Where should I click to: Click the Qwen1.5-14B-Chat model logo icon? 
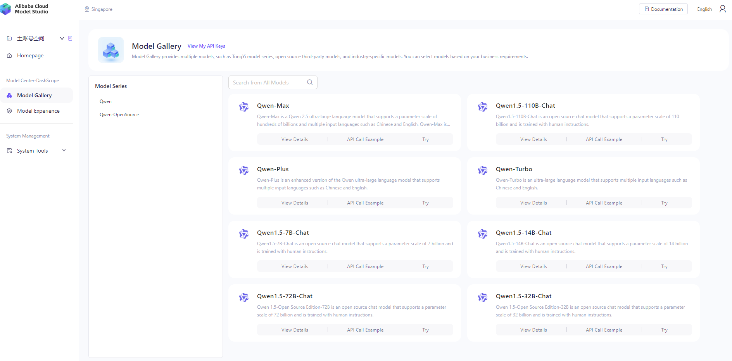(x=483, y=234)
